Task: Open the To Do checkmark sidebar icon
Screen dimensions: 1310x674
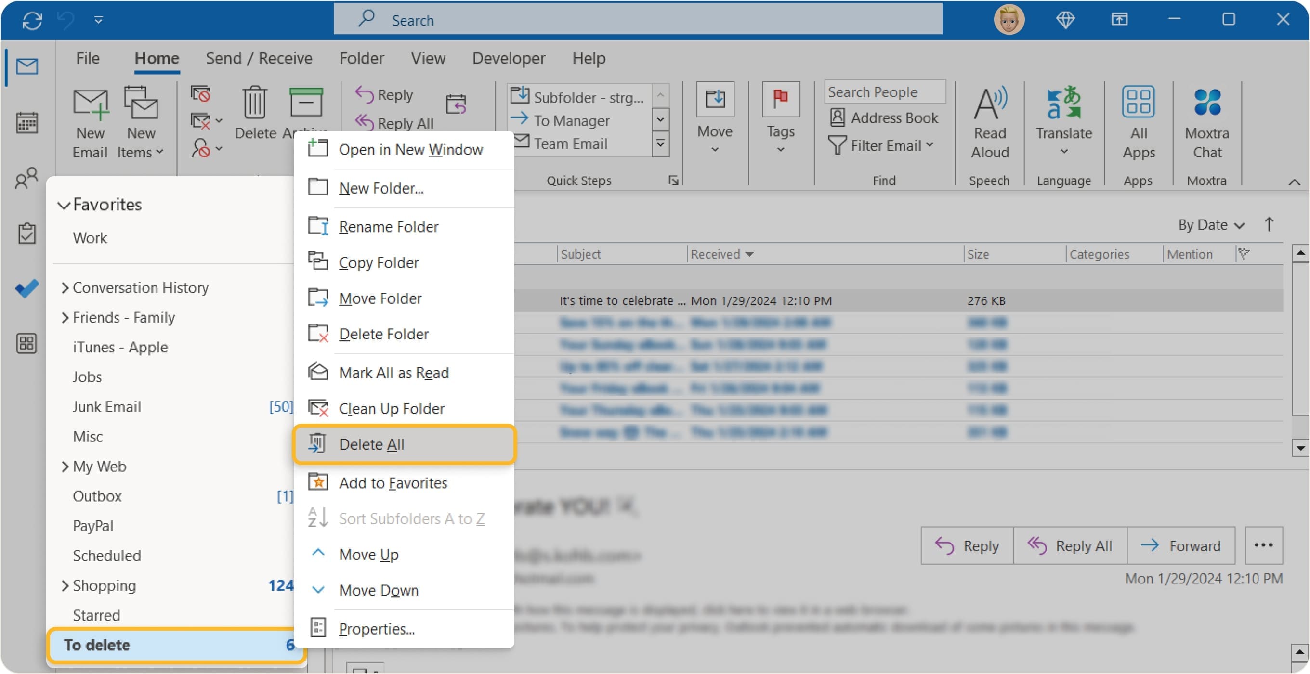Action: 26,288
